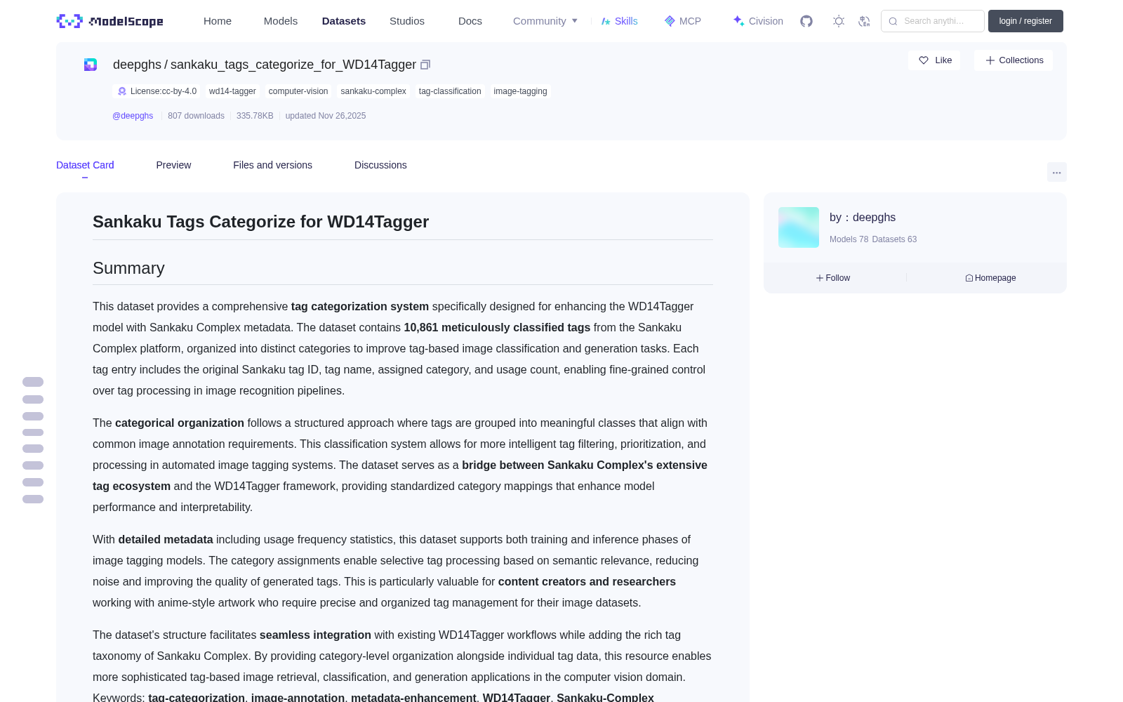Click the deepghs owner avatar thumbnail
This screenshot has width=1123, height=702.
(799, 227)
